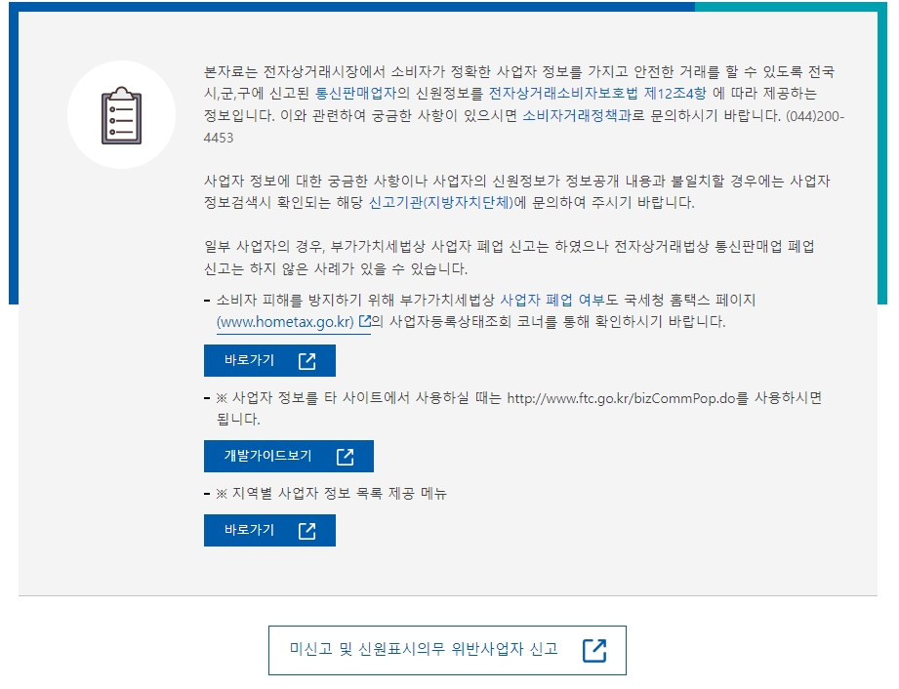899x689 pixels.
Task: Open 미신고 및 신원표시의무 위반사업자 신고
Action: [447, 650]
